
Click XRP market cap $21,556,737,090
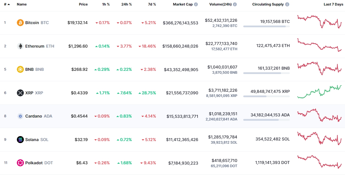(x=182, y=93)
